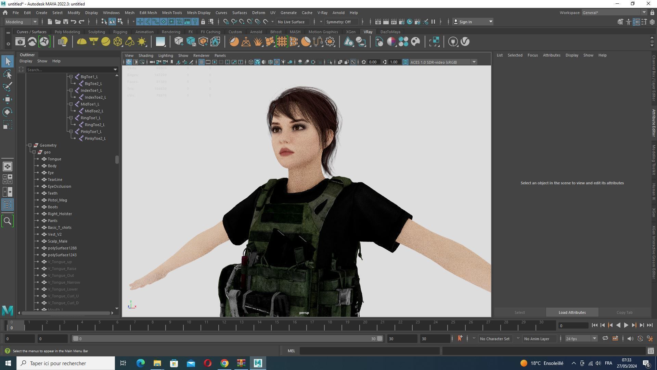Collapse the Geometry group in Outliner
The image size is (657, 370).
tap(30, 145)
